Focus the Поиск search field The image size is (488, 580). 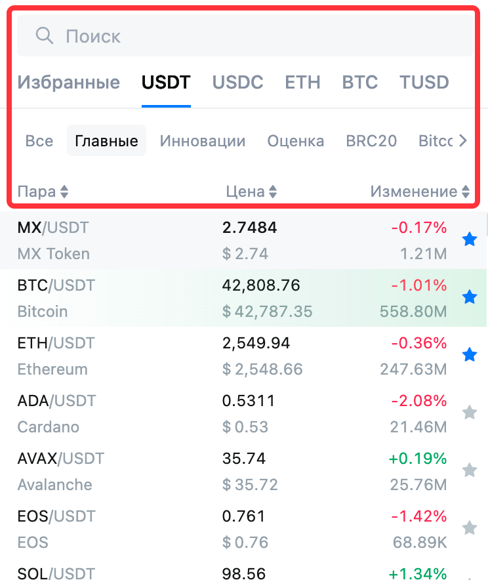coord(245,36)
